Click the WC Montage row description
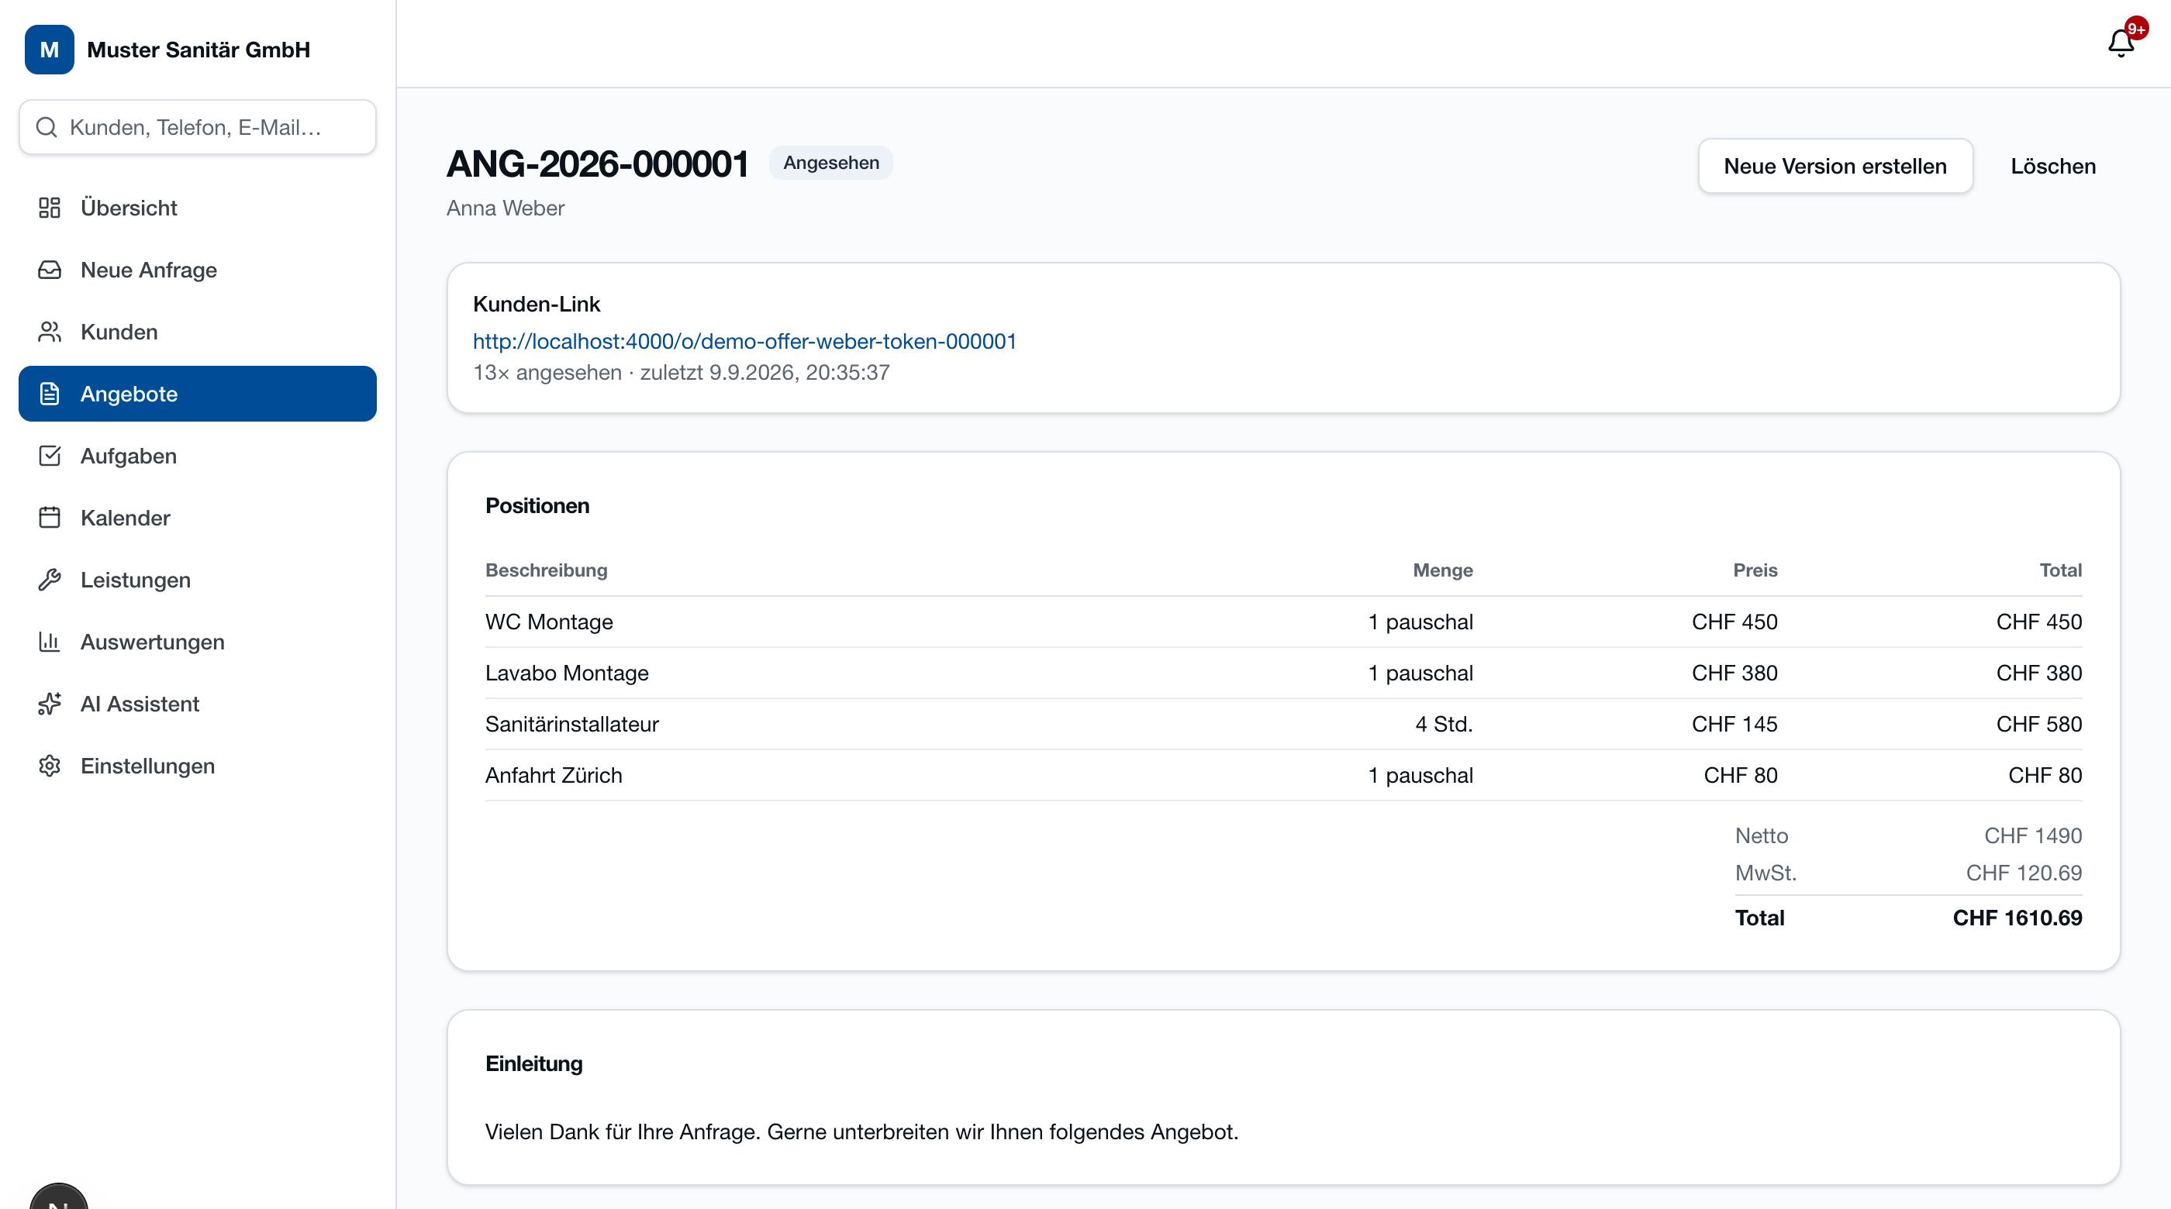This screenshot has height=1209, width=2171. click(549, 622)
